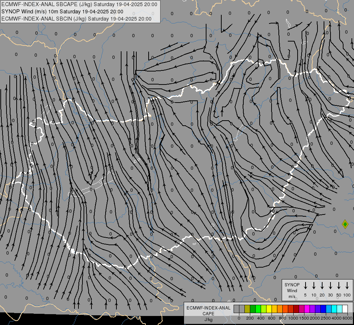Click the 200 tick label on the CAPE scale
Image resolution: width=354 pixels, height=325 pixels.
(250, 318)
